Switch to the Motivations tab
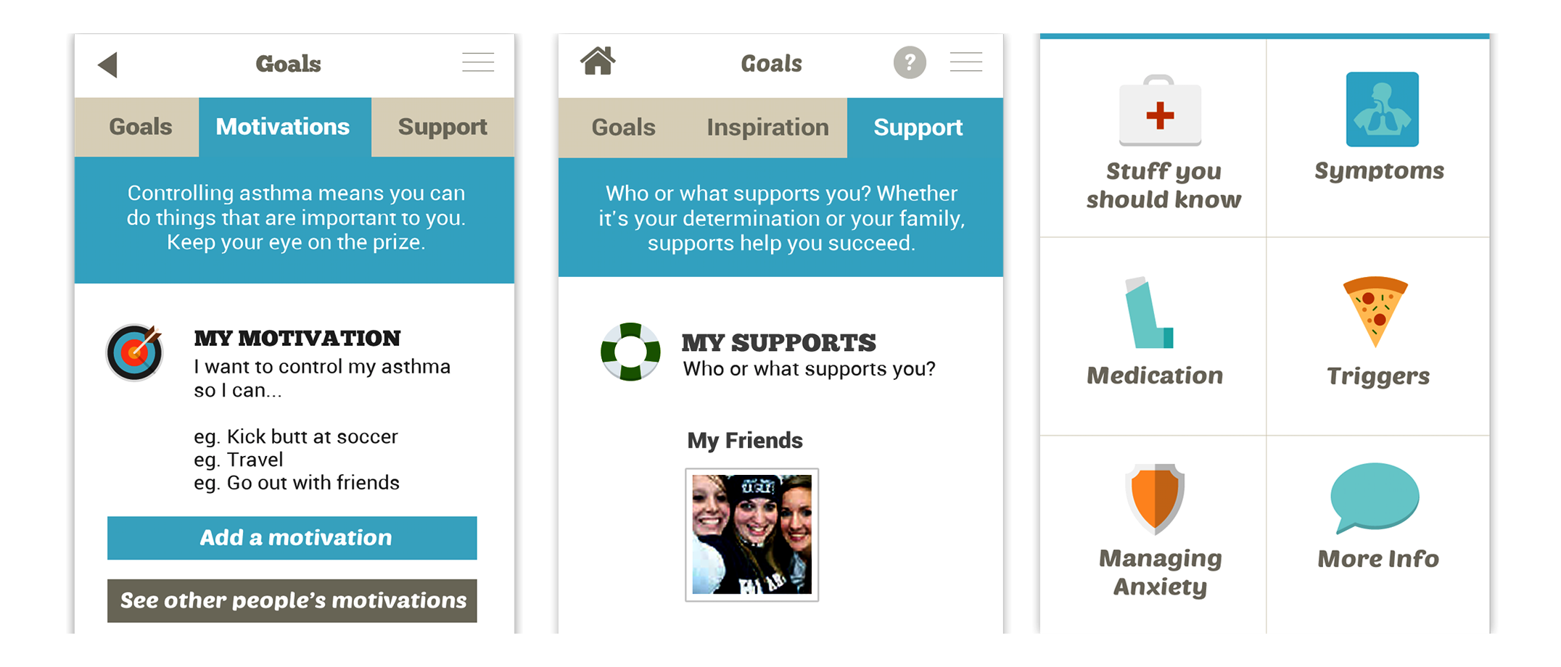 pos(283,127)
